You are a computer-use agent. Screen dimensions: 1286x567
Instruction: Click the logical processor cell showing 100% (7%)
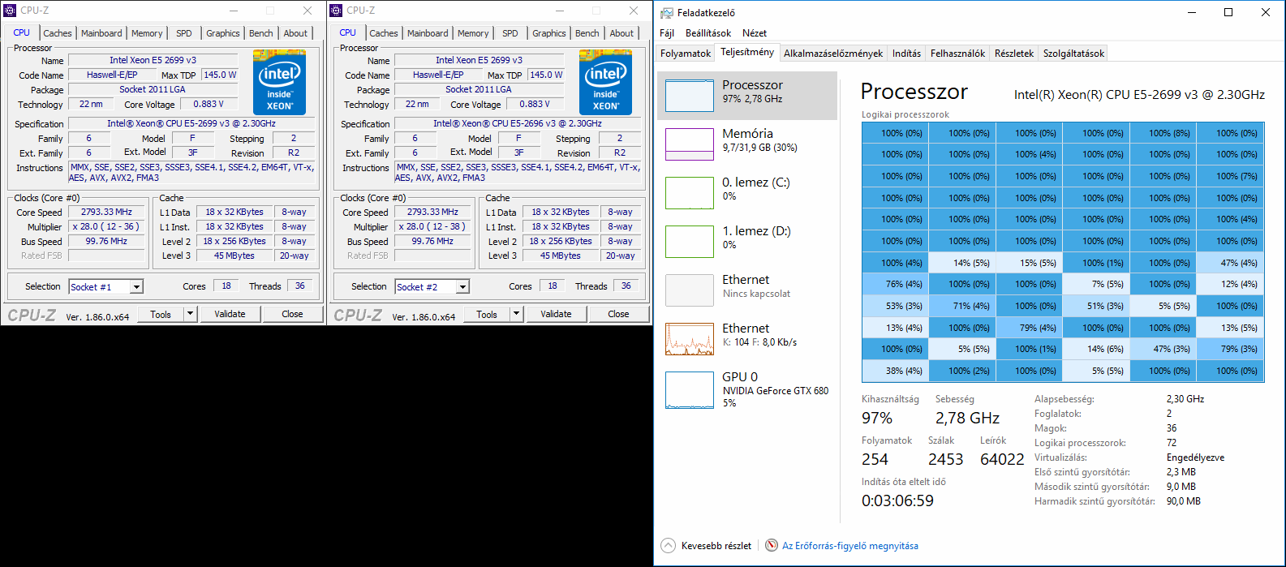[x=1230, y=176]
